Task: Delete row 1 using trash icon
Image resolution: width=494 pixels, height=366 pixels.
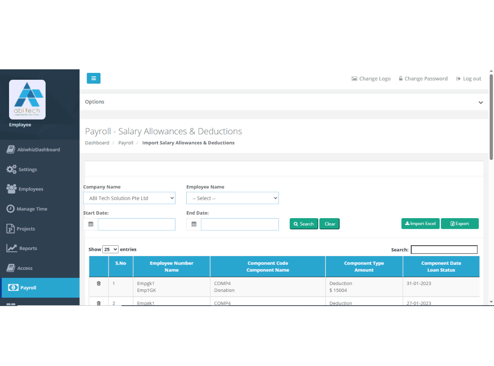Action: click(x=99, y=283)
